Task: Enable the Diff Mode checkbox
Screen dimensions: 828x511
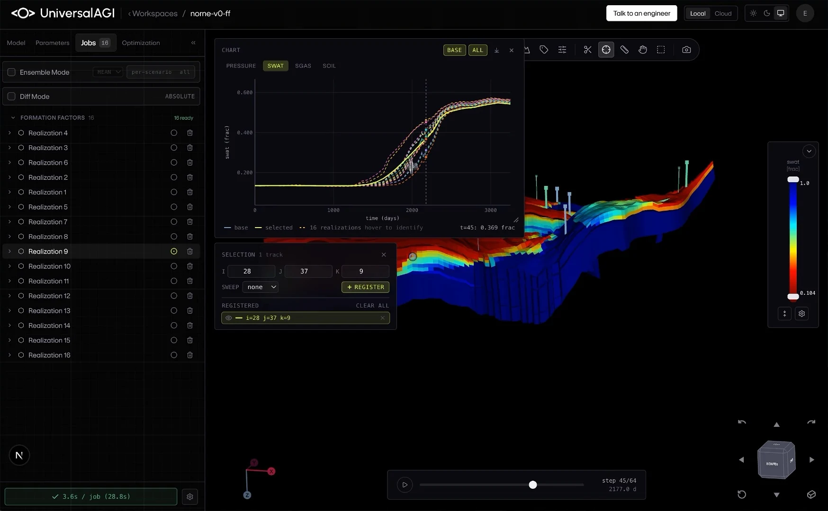Action: tap(11, 97)
